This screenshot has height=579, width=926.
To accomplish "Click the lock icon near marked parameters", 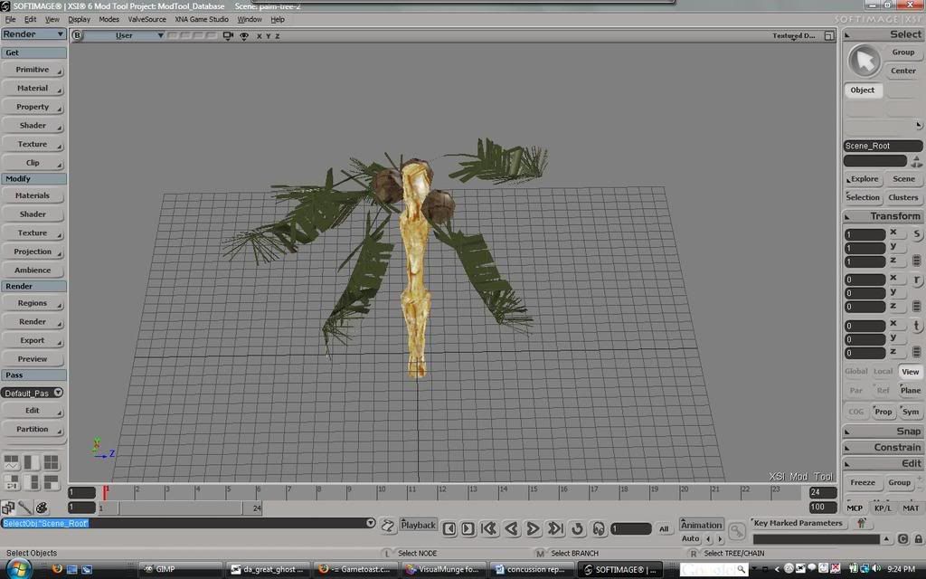I will 919,539.
